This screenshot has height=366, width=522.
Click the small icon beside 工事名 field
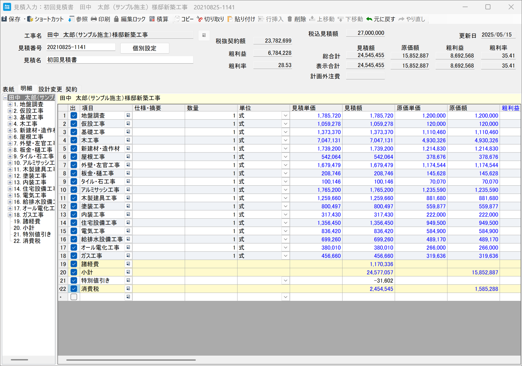[x=204, y=35]
